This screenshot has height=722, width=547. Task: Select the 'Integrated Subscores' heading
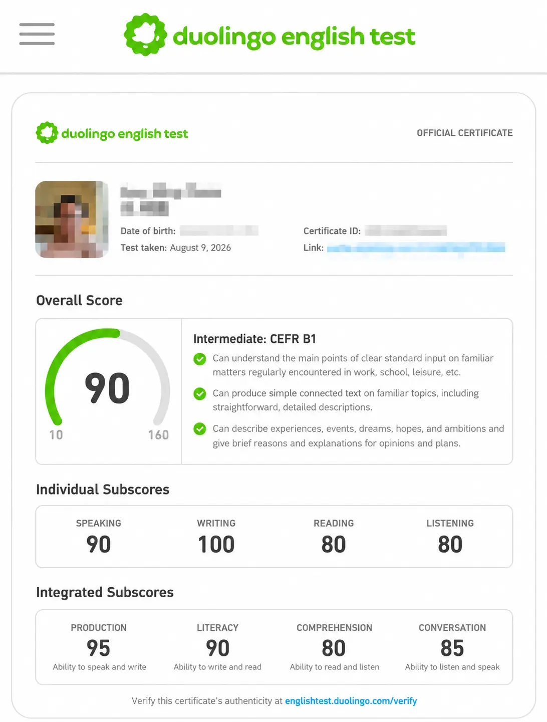coord(105,592)
